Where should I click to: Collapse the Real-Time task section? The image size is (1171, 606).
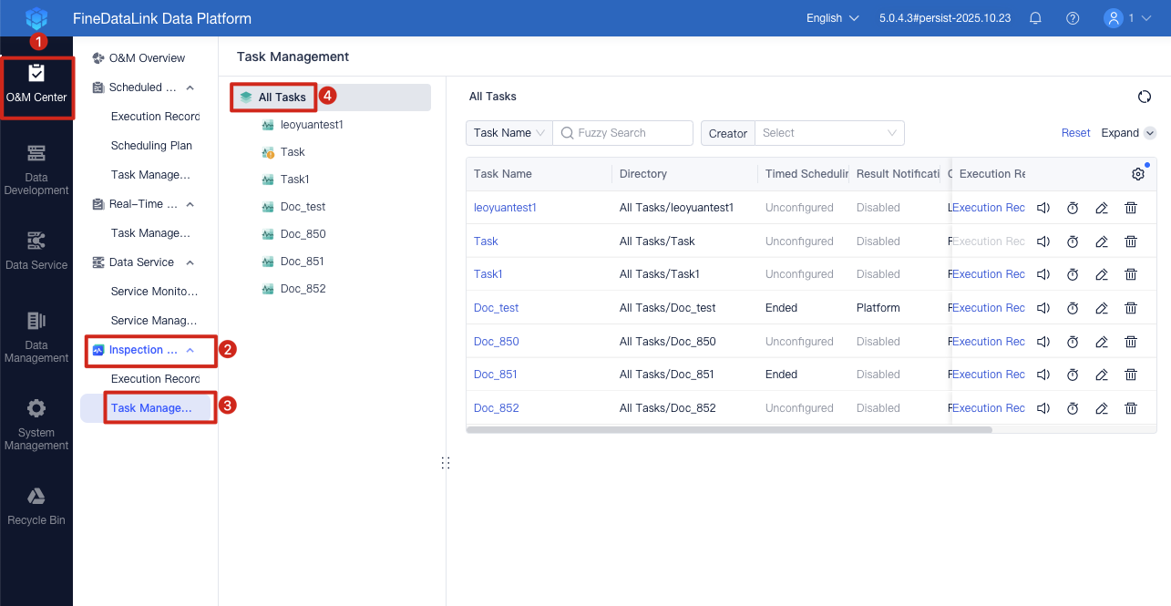pyautogui.click(x=190, y=204)
